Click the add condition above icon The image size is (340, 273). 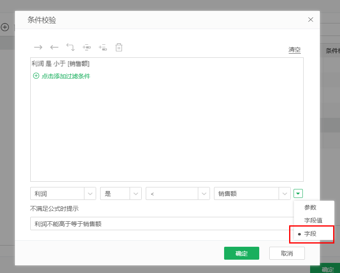pyautogui.click(x=86, y=48)
